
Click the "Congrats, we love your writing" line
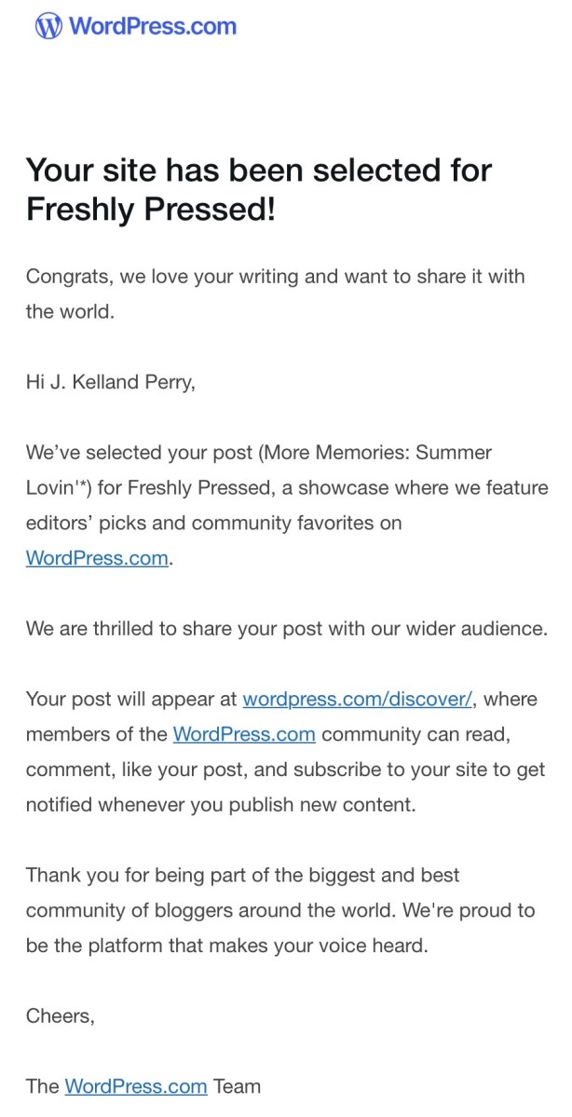tap(275, 277)
